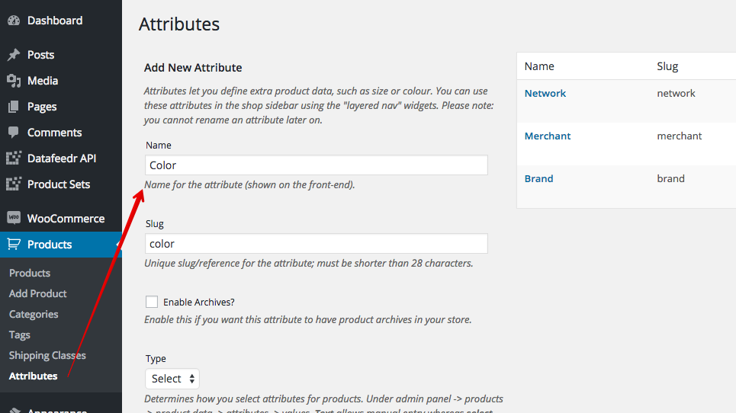The image size is (736, 413).
Task: Click the Product Sets icon
Action: (14, 184)
